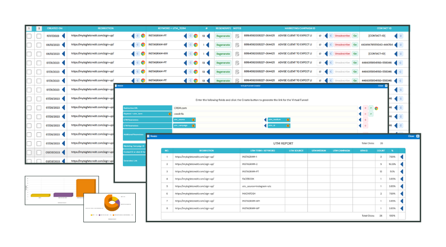446x247 pixels.
Task: Copy the INSTAGRAM-WH keyword with its C icon
Action: point(191,53)
